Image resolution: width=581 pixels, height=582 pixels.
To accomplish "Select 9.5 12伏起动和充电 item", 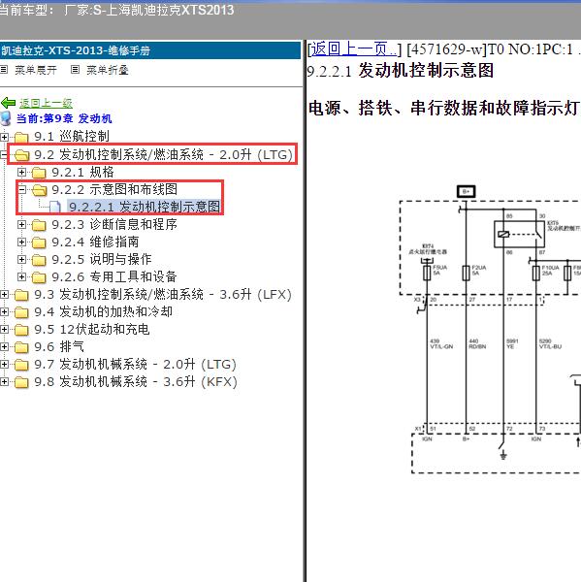I will coord(92,330).
